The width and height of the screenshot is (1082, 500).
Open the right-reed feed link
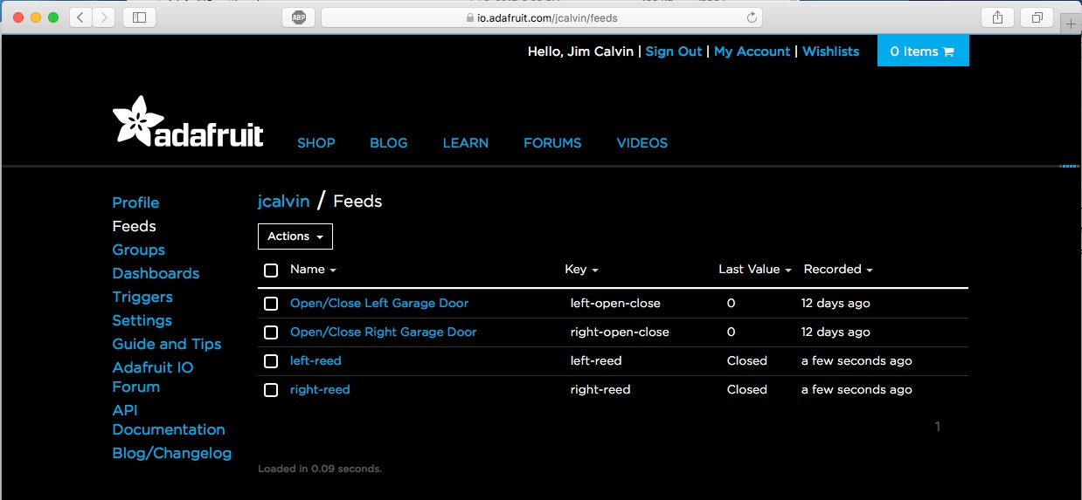(x=320, y=389)
